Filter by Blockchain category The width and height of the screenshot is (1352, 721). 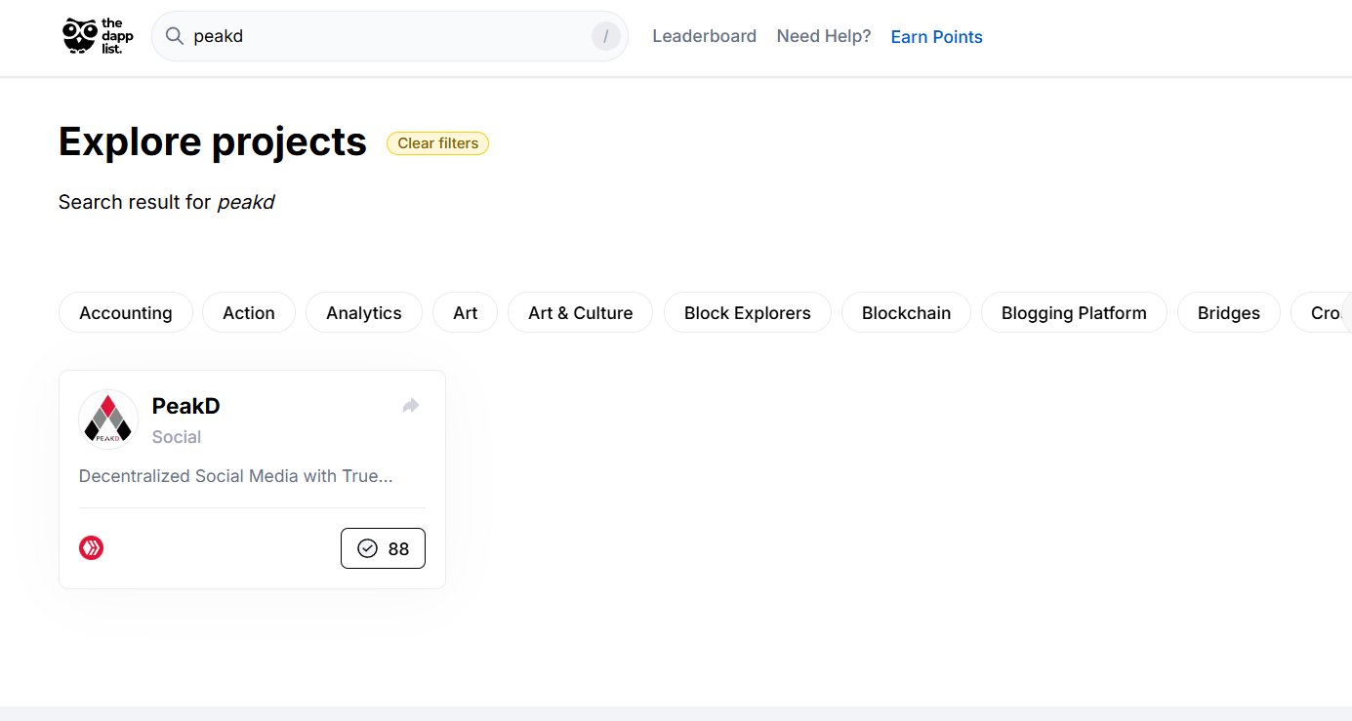pyautogui.click(x=906, y=313)
